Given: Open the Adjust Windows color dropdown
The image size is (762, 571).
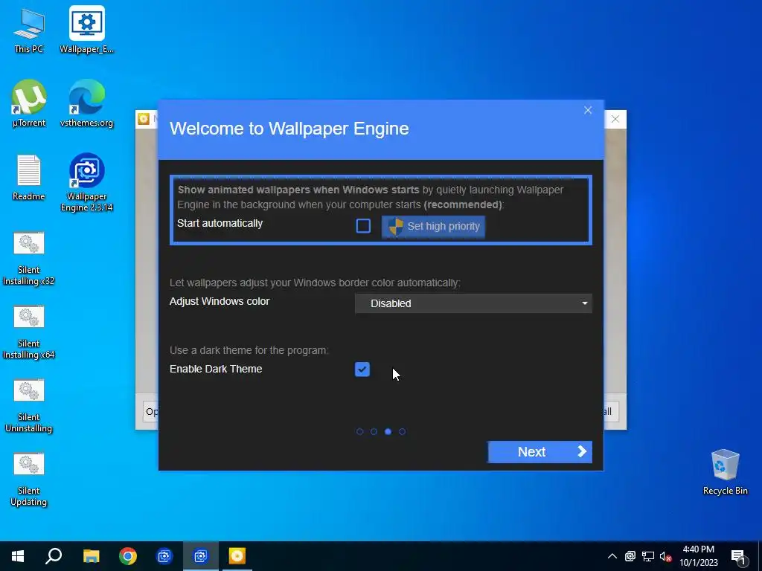Looking at the screenshot, I should tap(473, 303).
